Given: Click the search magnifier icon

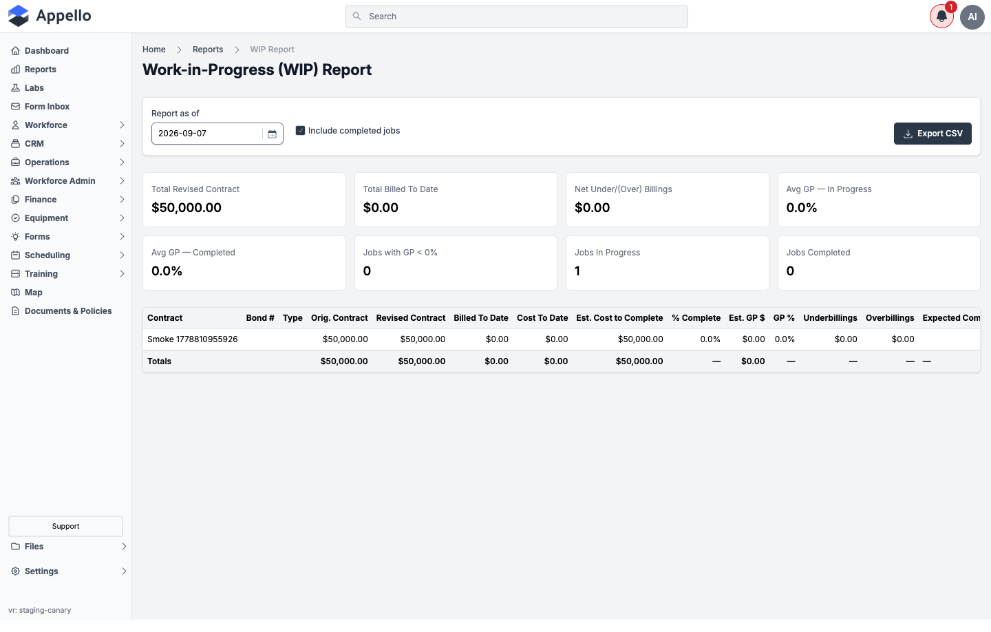Looking at the screenshot, I should tap(356, 17).
